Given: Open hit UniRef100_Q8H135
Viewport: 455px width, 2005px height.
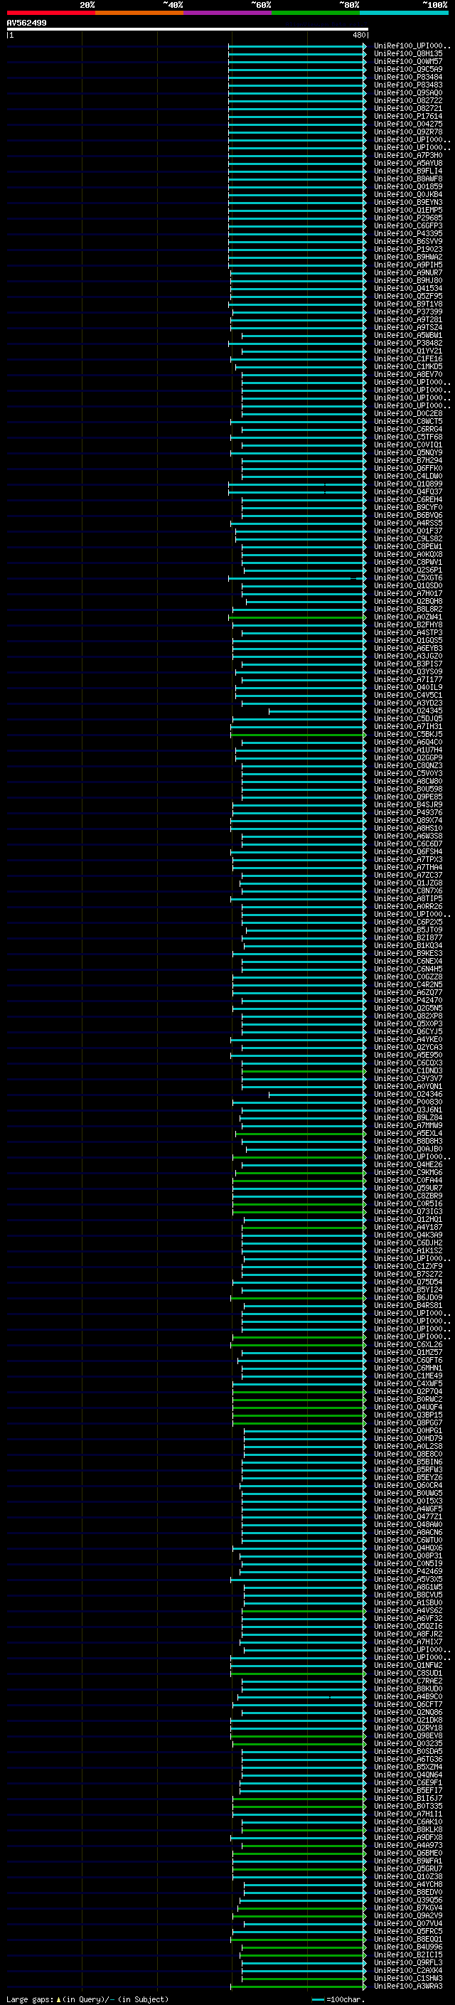Looking at the screenshot, I should [408, 54].
